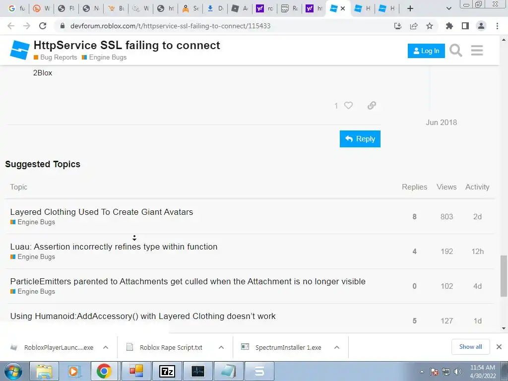The height and width of the screenshot is (381, 508).
Task: Open Using Humanoid:AddAccessory() topic
Action: 143,316
